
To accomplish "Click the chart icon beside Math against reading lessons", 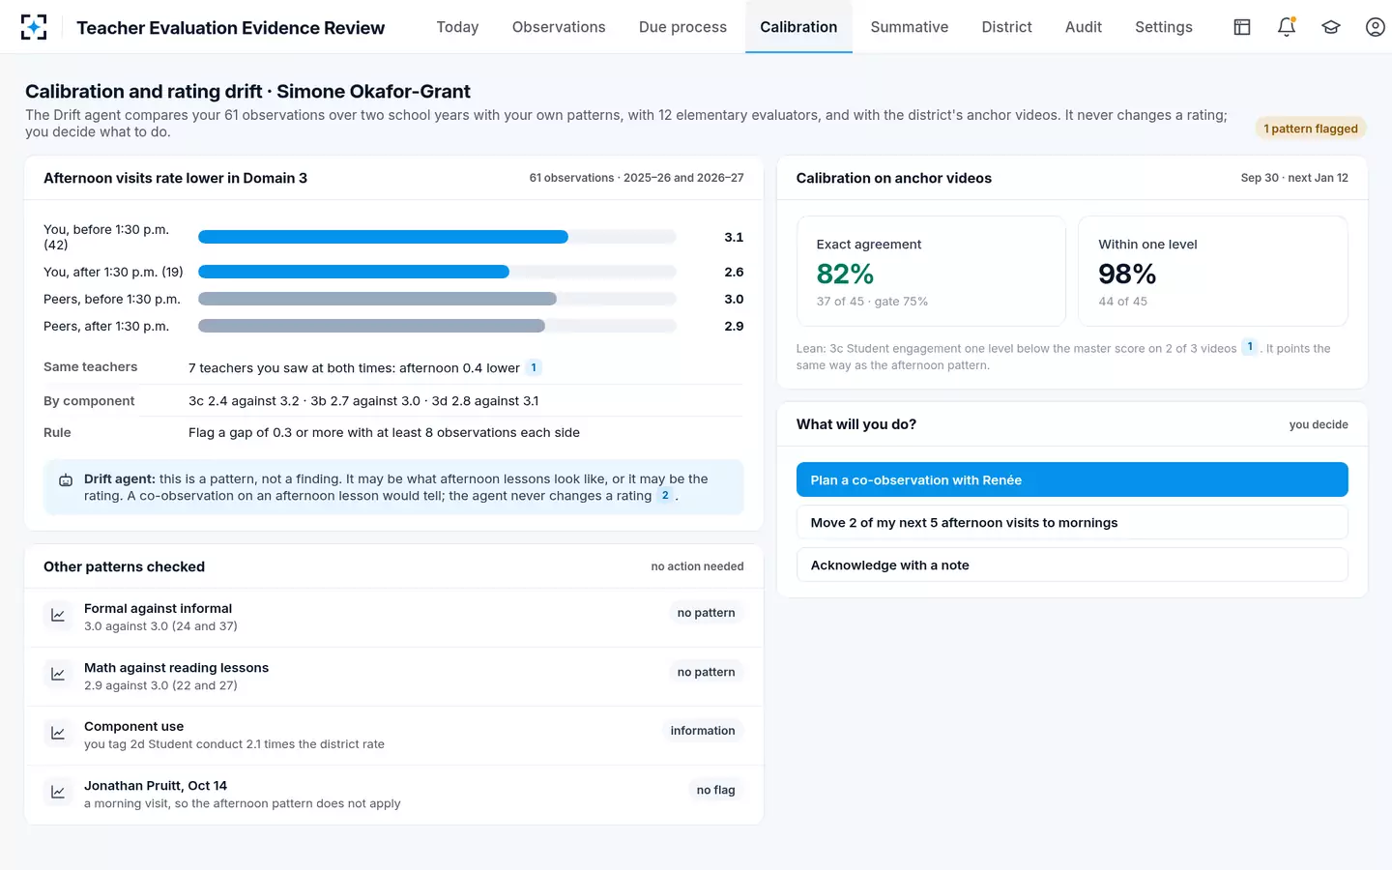I will [x=58, y=674].
